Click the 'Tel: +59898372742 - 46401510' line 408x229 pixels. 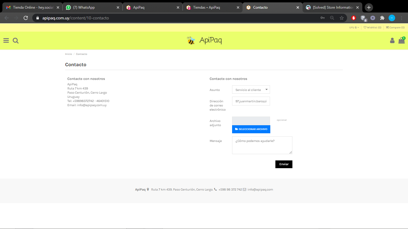(88, 101)
